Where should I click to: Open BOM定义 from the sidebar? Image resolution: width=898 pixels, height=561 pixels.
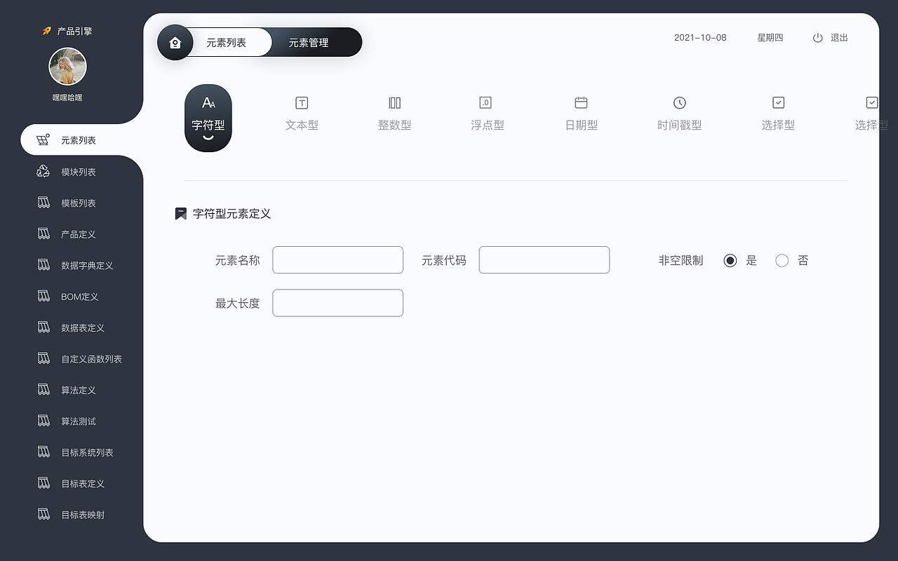[76, 296]
